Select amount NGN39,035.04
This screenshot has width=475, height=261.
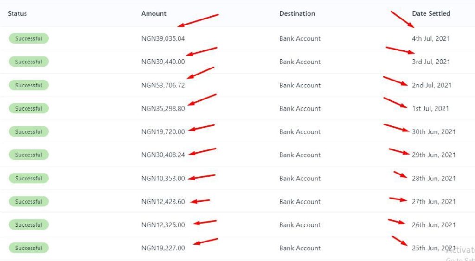point(163,38)
